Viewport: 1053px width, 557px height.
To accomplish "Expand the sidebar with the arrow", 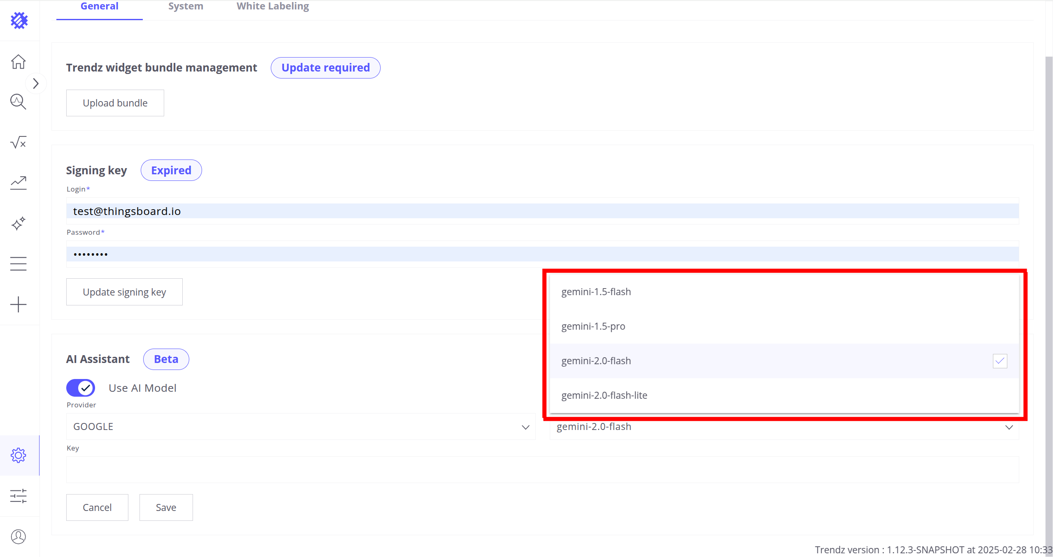I will (x=36, y=83).
